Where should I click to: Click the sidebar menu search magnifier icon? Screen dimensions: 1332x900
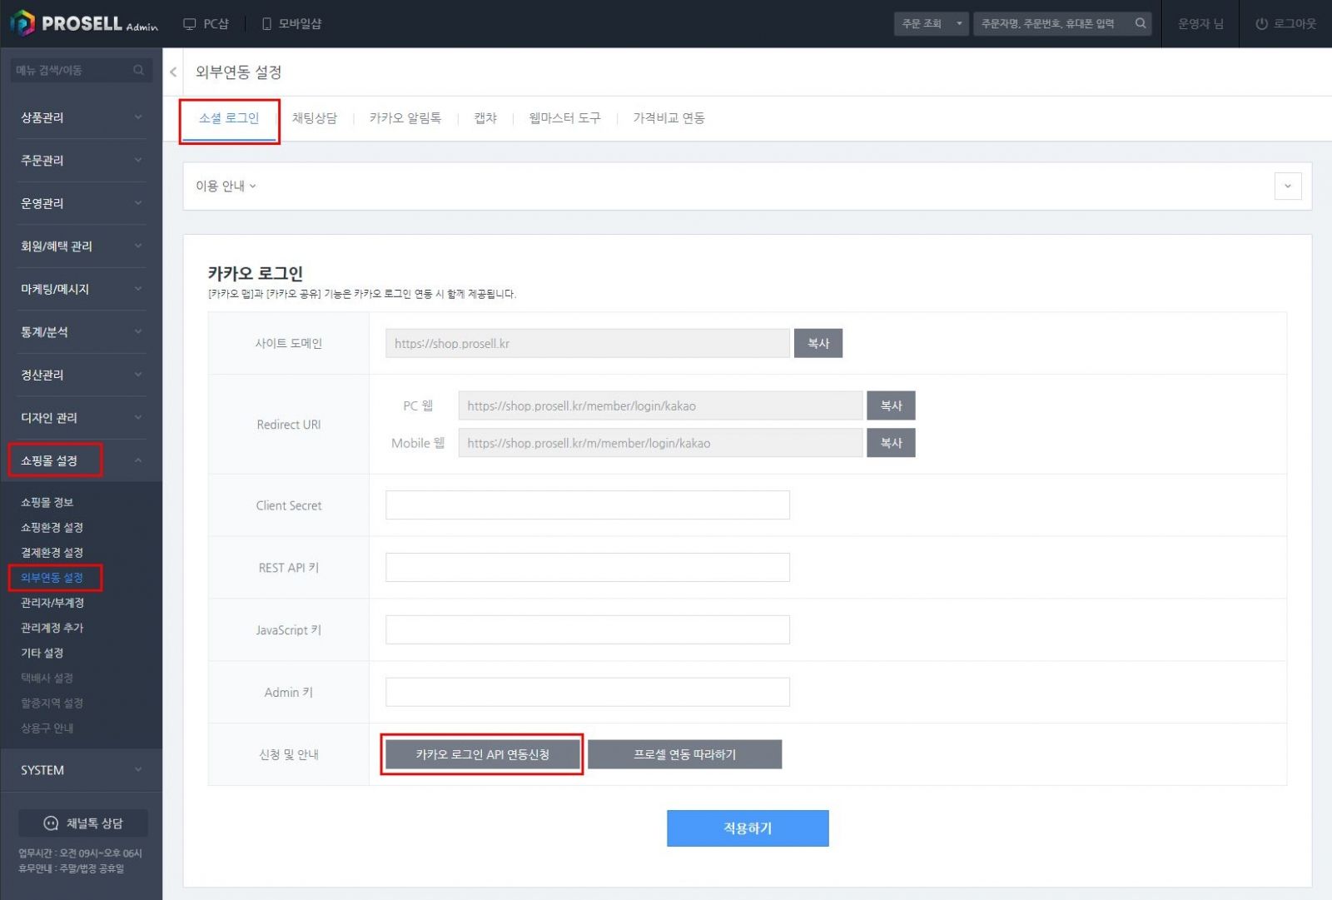pyautogui.click(x=139, y=70)
